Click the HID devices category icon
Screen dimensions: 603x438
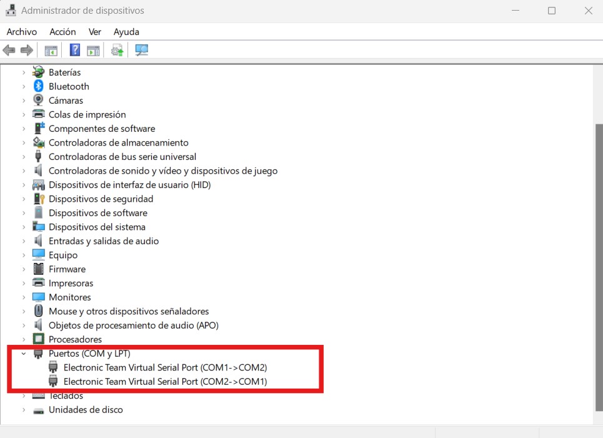(39, 185)
